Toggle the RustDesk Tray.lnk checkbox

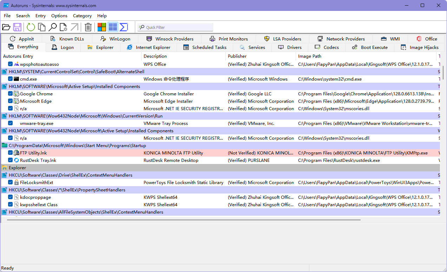[11, 160]
